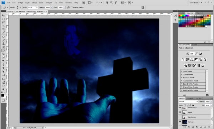Viewport: 214px width, 129px height.
Task: Switch to the Masks tab
Action: 194,45
